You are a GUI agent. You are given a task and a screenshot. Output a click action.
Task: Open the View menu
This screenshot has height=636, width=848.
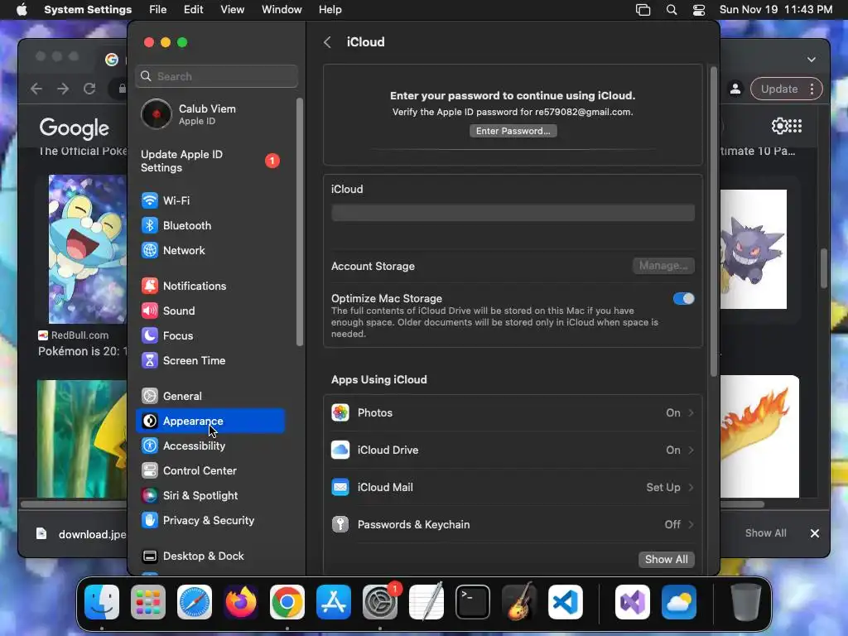click(233, 10)
